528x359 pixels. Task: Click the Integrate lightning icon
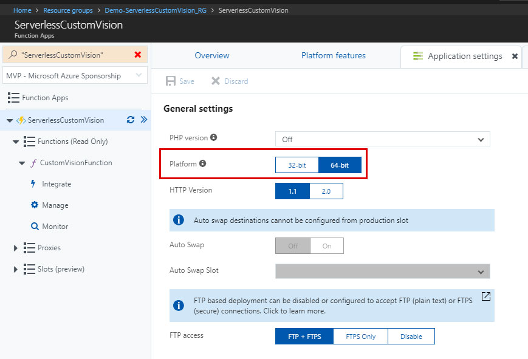click(x=33, y=183)
